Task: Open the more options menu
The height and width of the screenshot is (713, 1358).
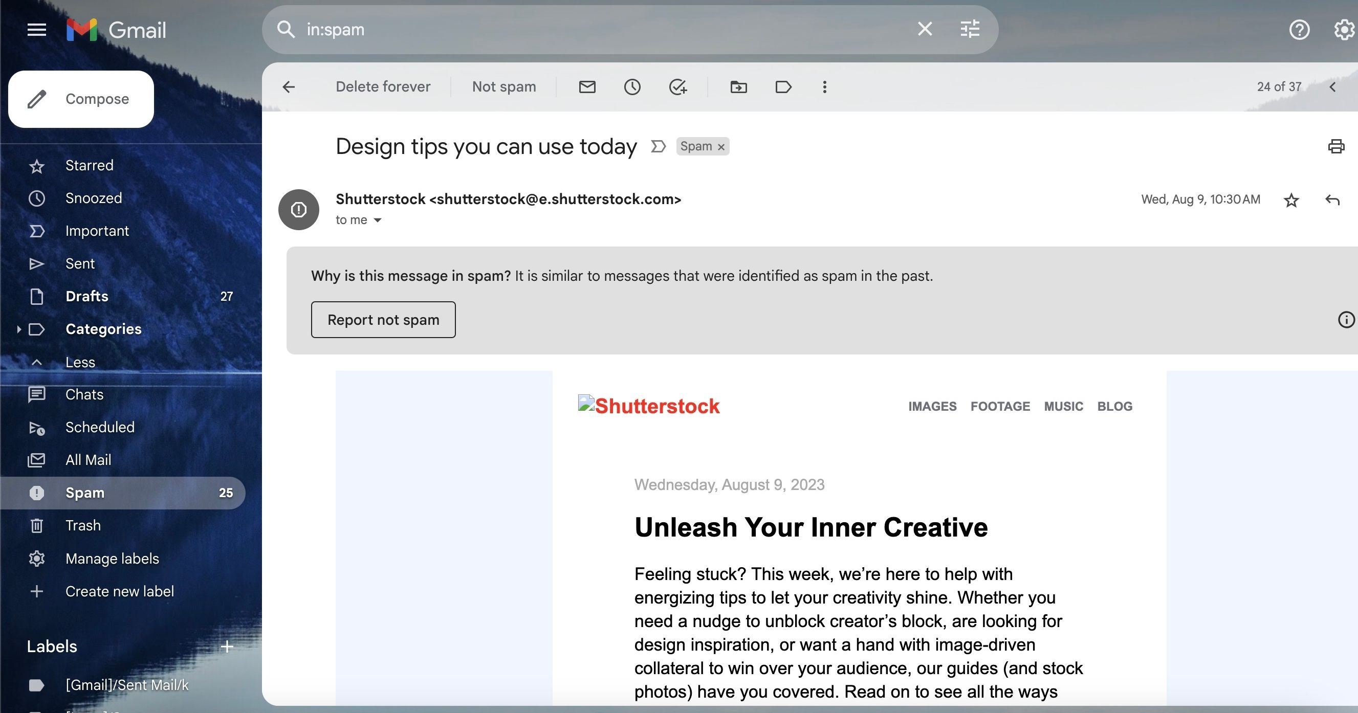Action: click(x=824, y=86)
